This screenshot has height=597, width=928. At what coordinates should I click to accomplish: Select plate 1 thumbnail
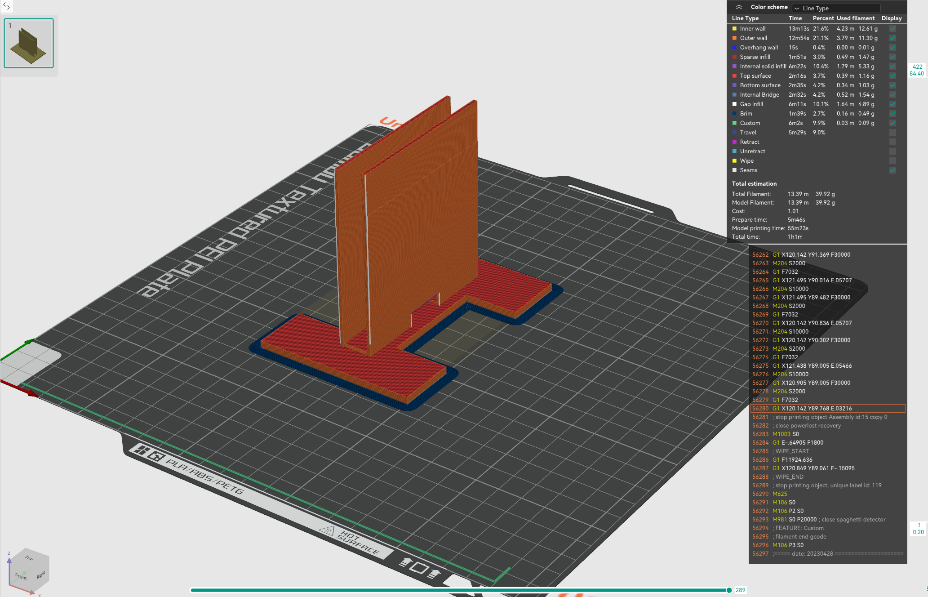(29, 43)
